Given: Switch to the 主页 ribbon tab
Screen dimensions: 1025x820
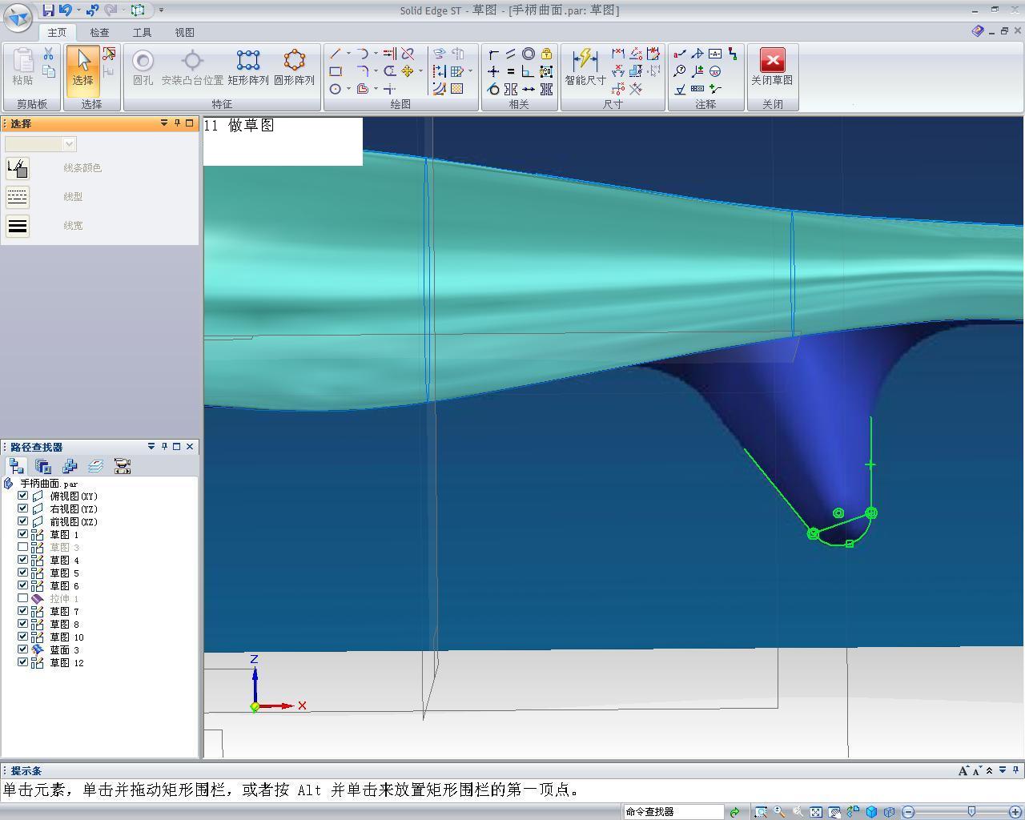Looking at the screenshot, I should point(57,33).
